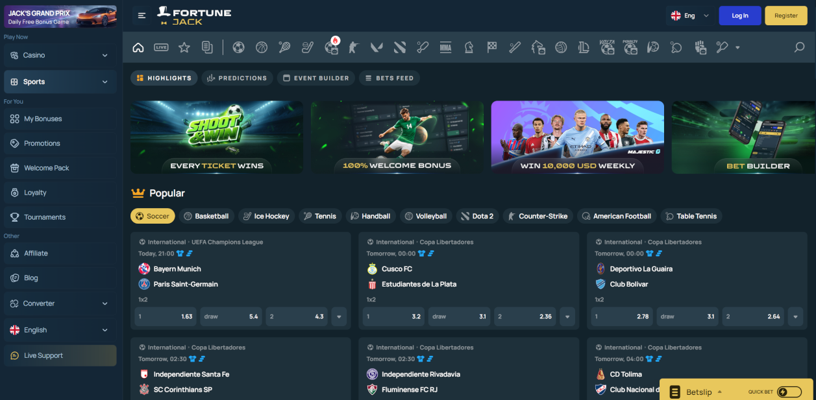Select the American Football filter pill
816x400 pixels.
(x=617, y=216)
